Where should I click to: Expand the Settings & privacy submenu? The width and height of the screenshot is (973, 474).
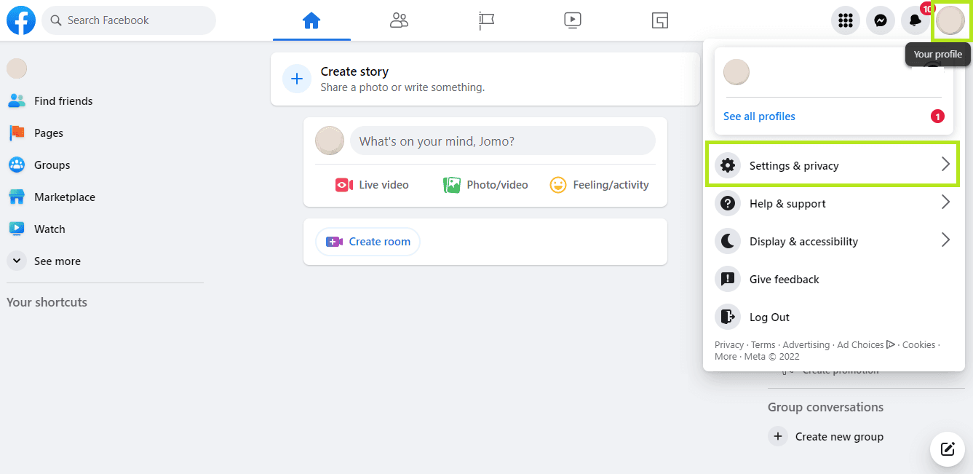(832, 165)
